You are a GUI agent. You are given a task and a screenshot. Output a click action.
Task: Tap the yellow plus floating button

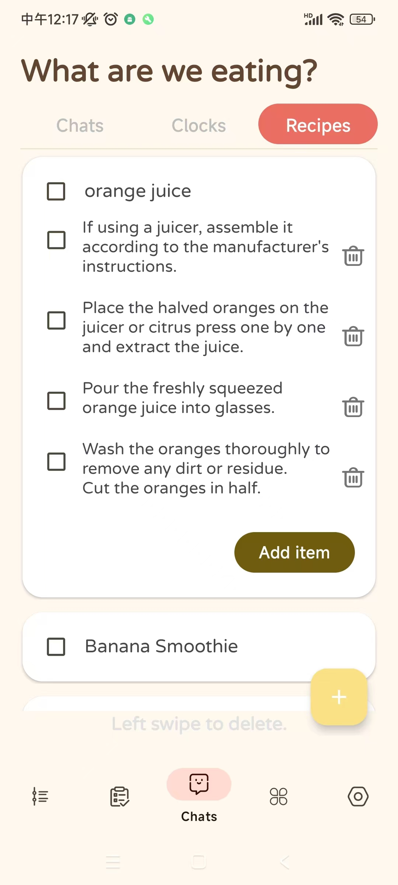(x=339, y=697)
